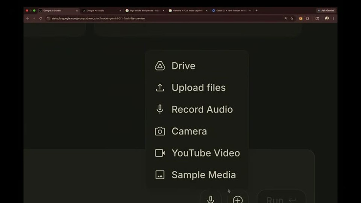Switch to the lego bricks and pieces tab
The width and height of the screenshot is (361, 203).
(145, 11)
